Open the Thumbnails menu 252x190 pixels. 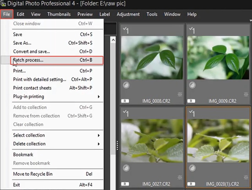[x=59, y=14]
